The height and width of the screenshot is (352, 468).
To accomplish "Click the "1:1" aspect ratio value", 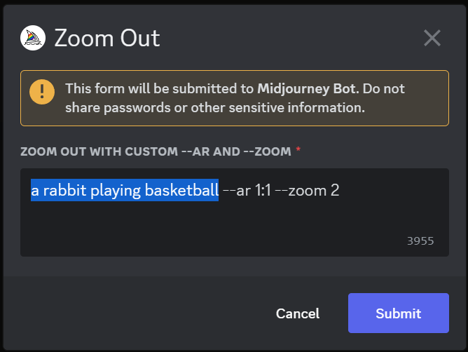I will click(x=263, y=190).
